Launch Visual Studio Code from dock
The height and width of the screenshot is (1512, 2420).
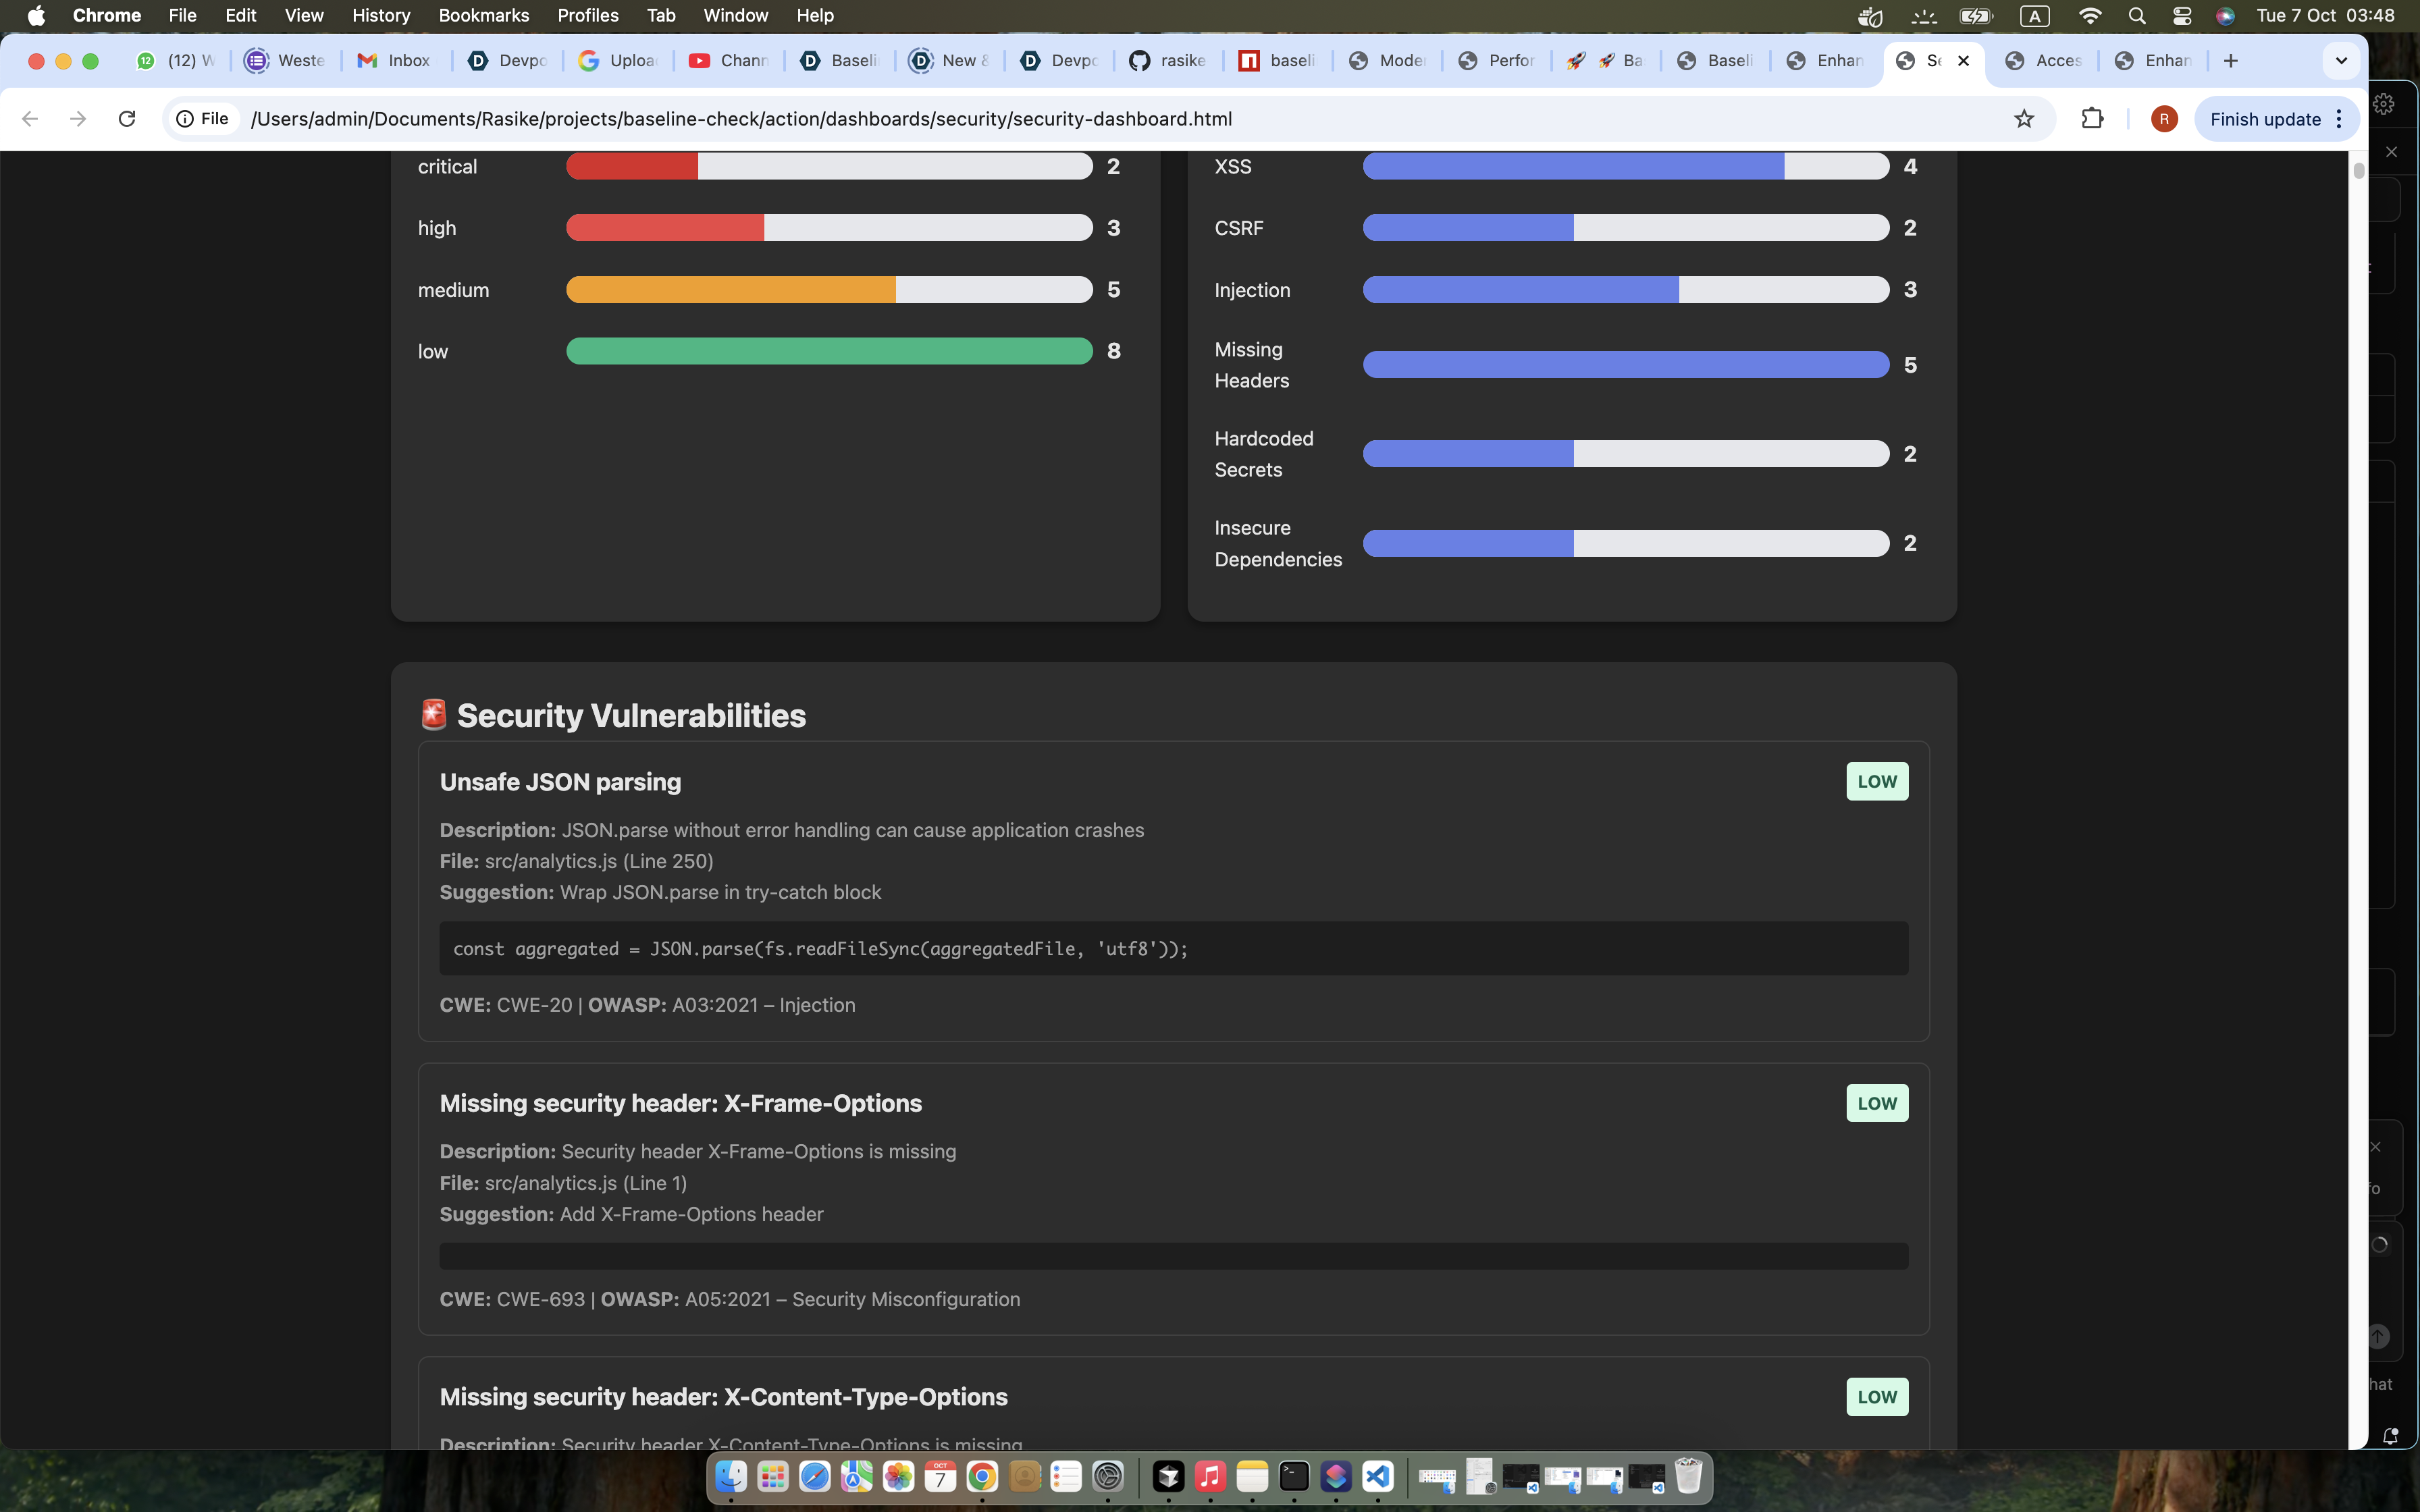[x=1378, y=1476]
